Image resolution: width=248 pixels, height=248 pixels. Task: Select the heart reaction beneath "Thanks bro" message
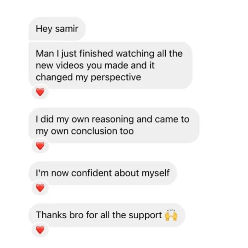[x=40, y=230]
